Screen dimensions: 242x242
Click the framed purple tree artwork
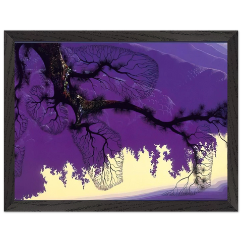point(121,121)
